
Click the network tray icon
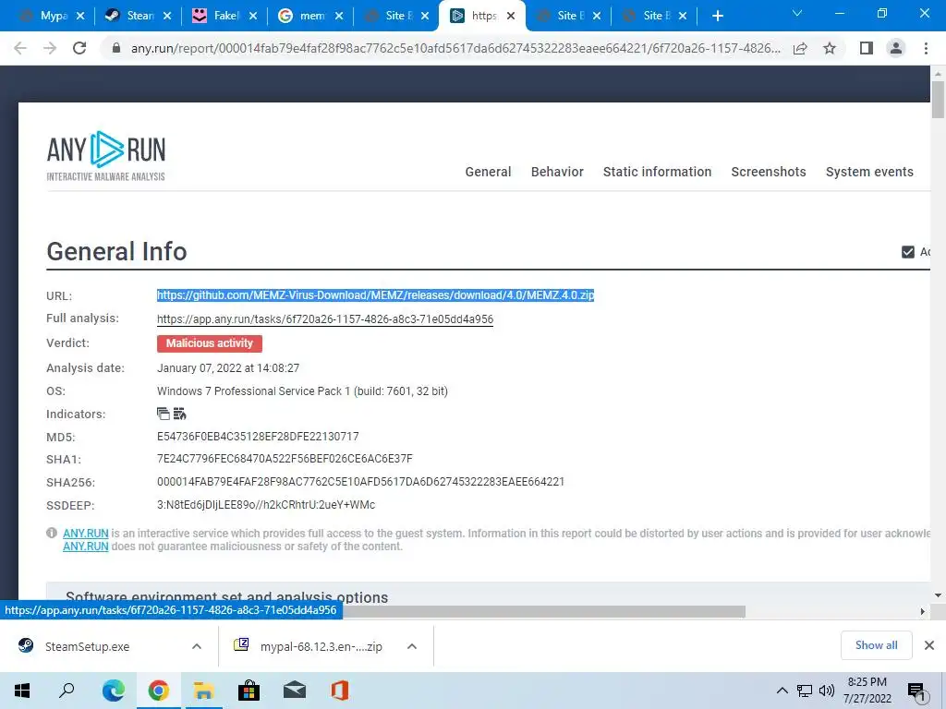[805, 691]
